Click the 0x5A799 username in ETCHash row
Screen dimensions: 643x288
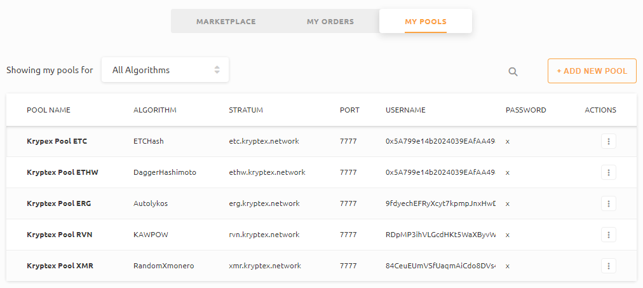pos(441,141)
